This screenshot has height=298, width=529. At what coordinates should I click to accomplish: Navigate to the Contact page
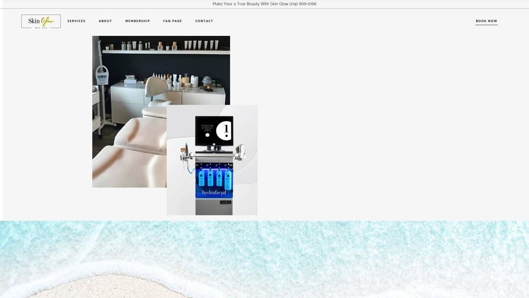[204, 21]
